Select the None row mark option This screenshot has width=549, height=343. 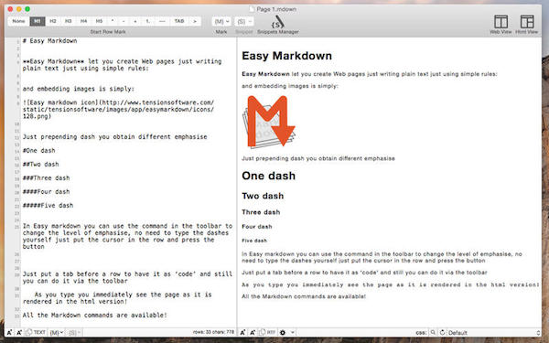18,21
